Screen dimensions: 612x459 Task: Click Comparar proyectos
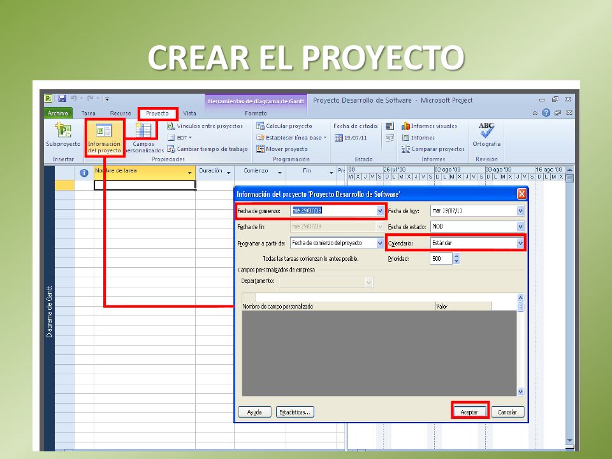[433, 149]
